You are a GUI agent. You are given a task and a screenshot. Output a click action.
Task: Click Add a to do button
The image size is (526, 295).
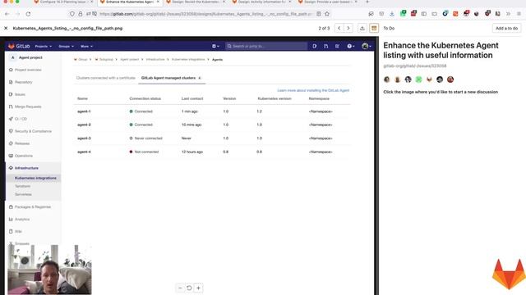[x=506, y=29]
